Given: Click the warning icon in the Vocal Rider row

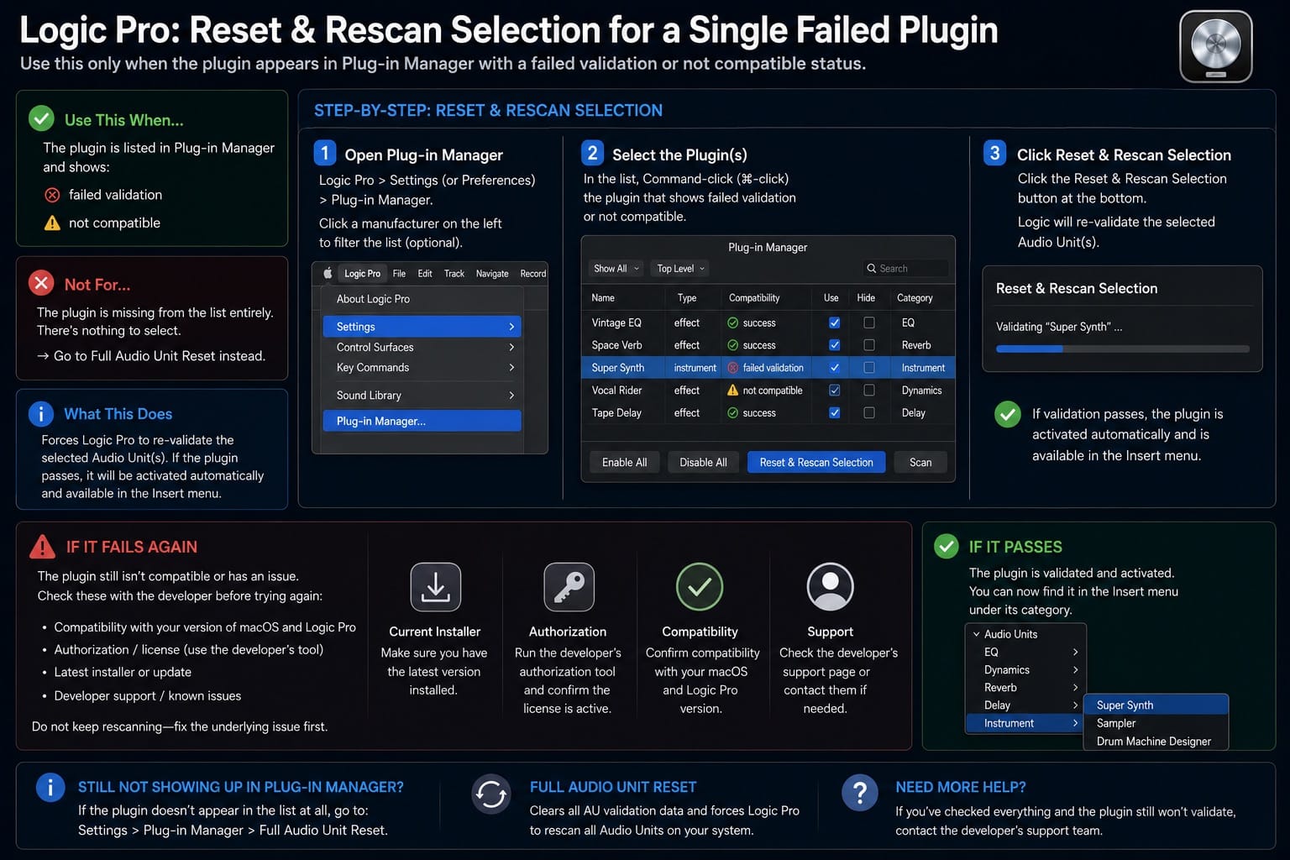Looking at the screenshot, I should point(732,391).
